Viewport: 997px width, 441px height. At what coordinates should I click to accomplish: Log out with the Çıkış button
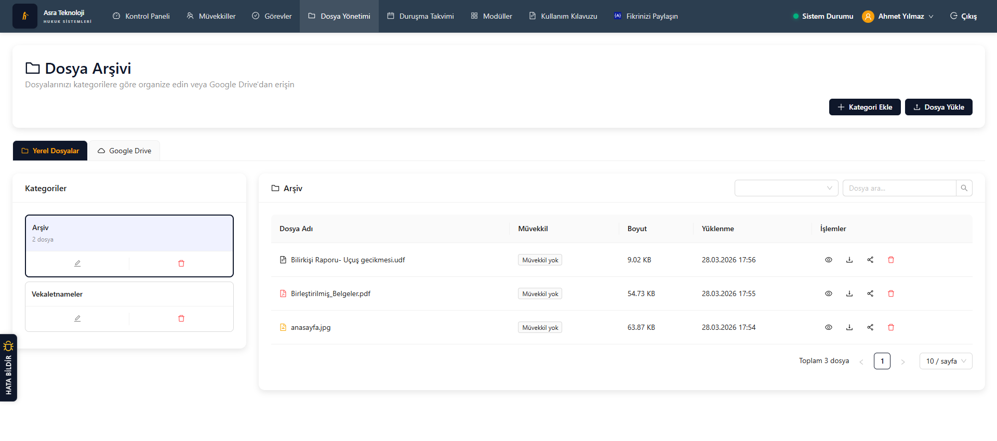click(963, 16)
